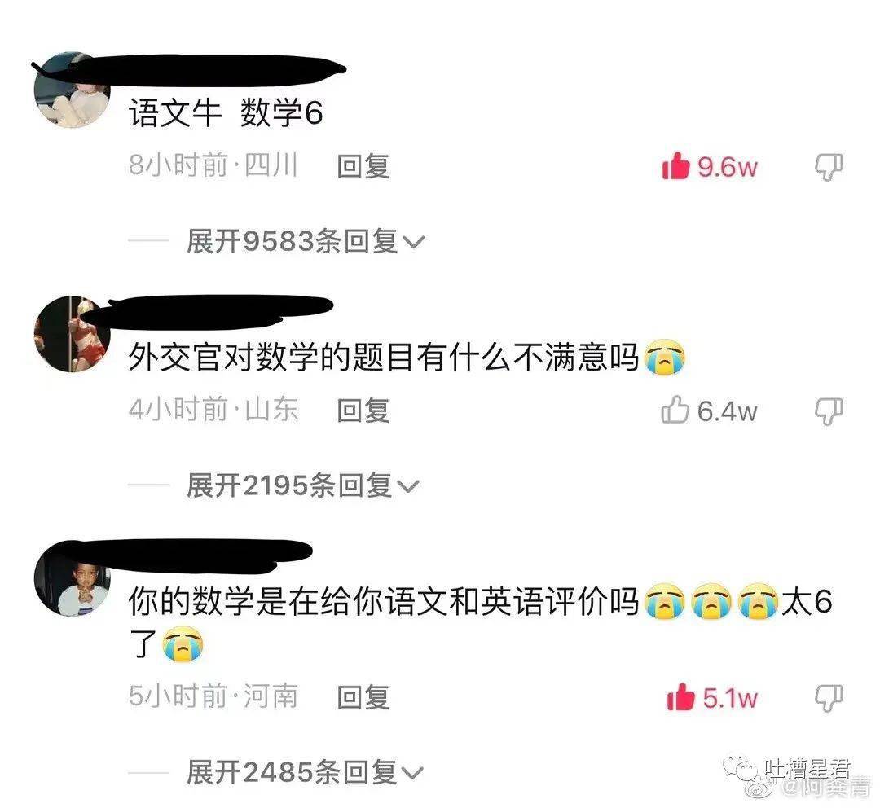Image resolution: width=880 pixels, height=808 pixels.
Task: Unlike the 河南 comment with 5.1w likes
Action: [x=680, y=696]
